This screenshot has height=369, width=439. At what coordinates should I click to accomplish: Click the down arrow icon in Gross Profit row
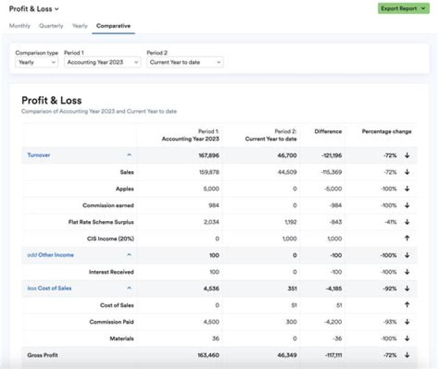407,355
